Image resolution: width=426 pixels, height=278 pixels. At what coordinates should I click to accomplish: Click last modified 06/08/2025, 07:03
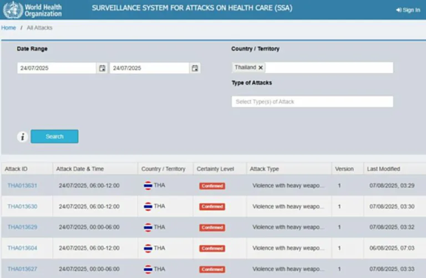(392, 248)
